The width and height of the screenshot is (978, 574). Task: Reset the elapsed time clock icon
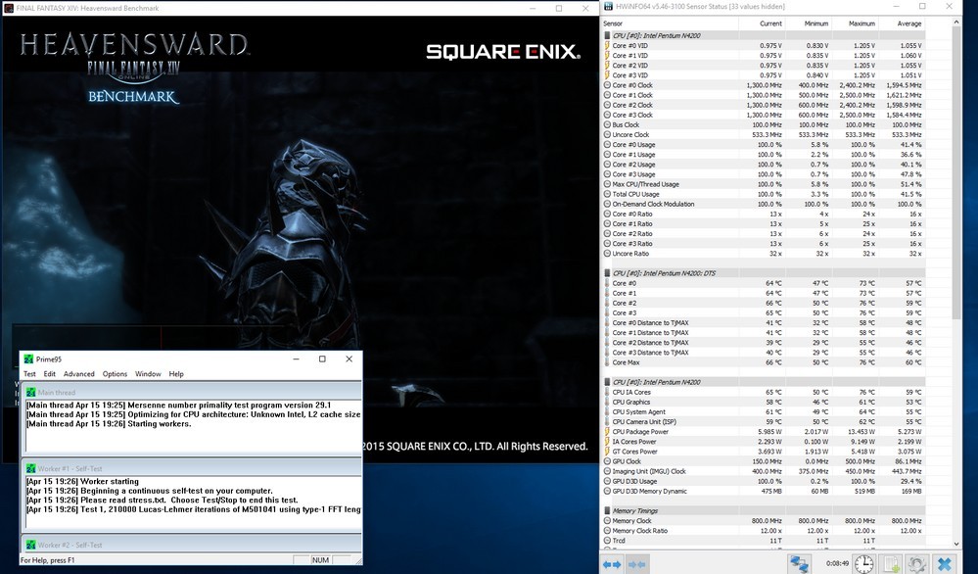click(x=864, y=564)
